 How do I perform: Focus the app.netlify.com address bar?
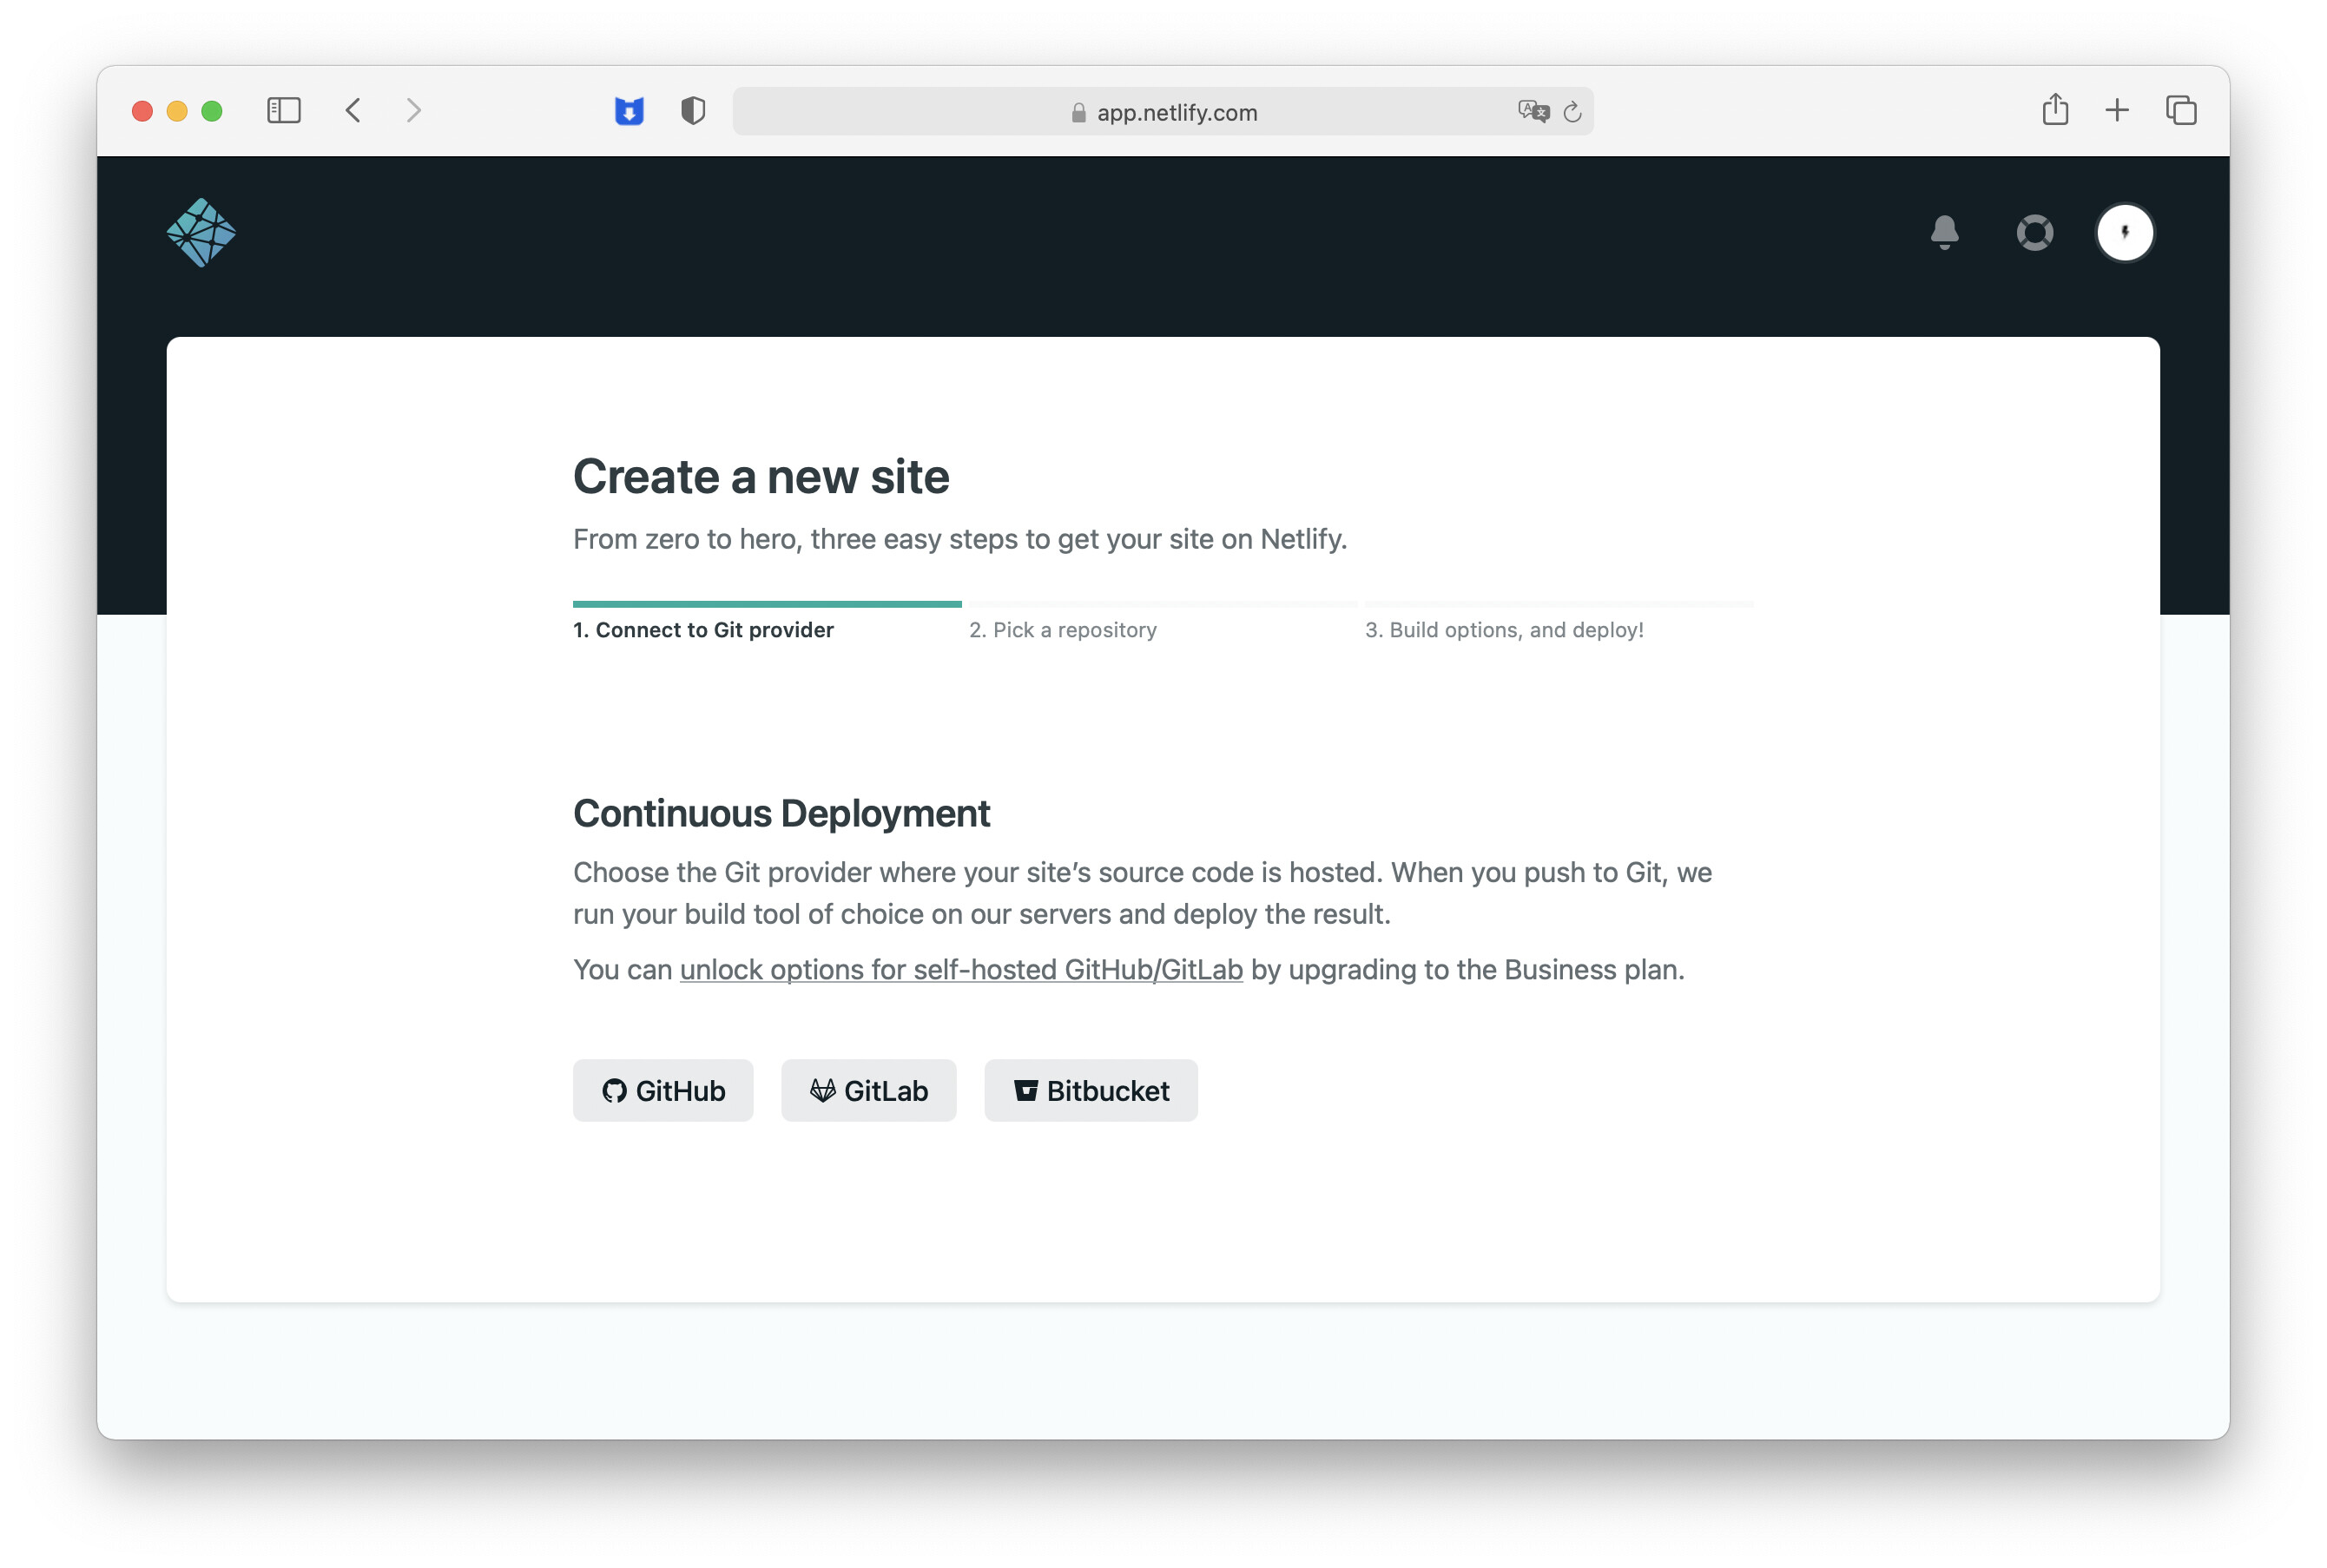[1163, 111]
